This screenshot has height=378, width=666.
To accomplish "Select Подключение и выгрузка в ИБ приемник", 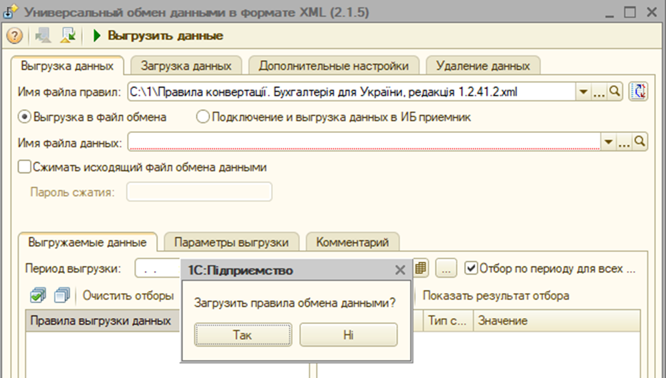I will tap(333, 117).
